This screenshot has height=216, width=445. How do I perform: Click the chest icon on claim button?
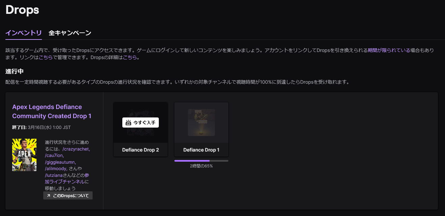[128, 123]
